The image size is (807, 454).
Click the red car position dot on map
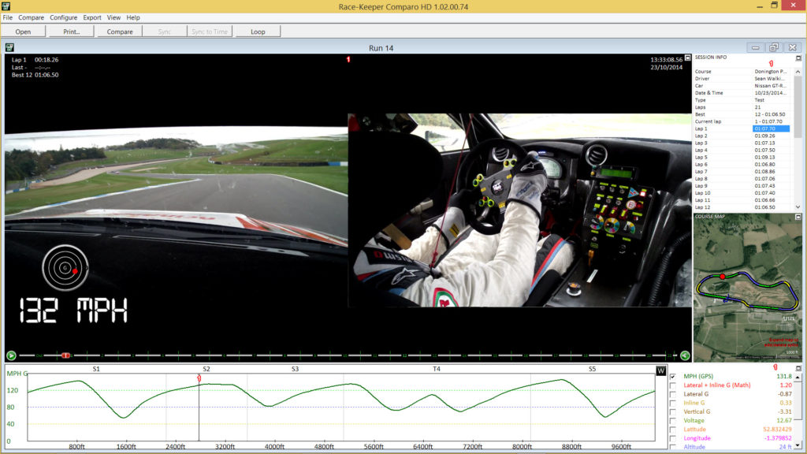[723, 277]
